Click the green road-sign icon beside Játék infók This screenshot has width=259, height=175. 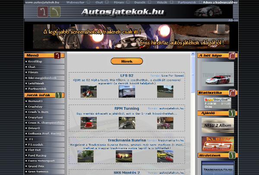(x=58, y=95)
